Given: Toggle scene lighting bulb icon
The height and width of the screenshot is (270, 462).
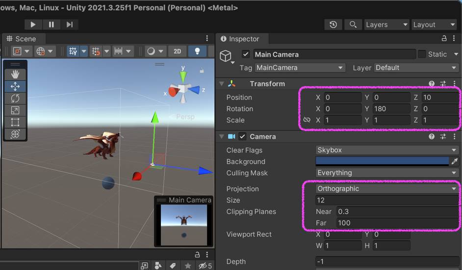Looking at the screenshot, I should click(197, 51).
